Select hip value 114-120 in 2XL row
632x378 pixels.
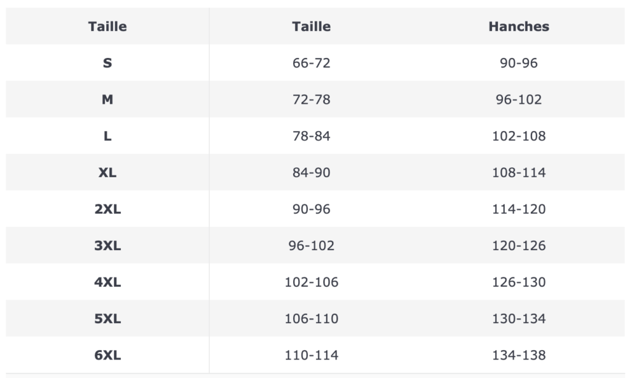(x=518, y=209)
